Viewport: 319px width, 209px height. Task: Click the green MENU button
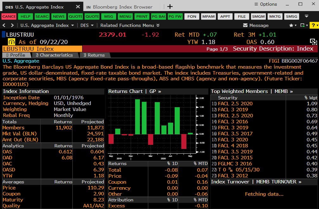coord(125,16)
